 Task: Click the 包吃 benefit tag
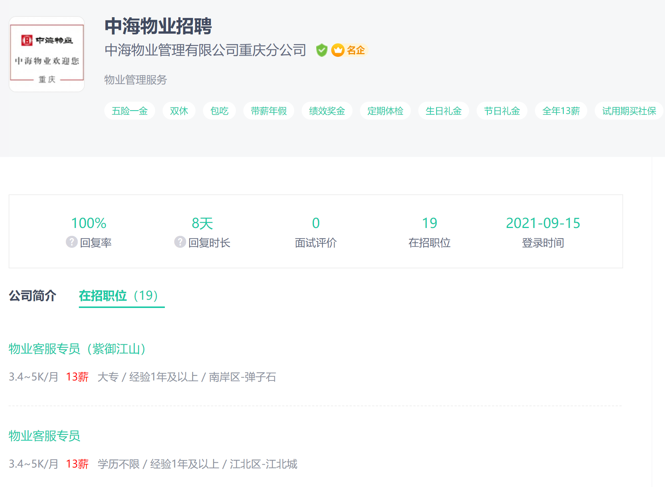pos(219,111)
